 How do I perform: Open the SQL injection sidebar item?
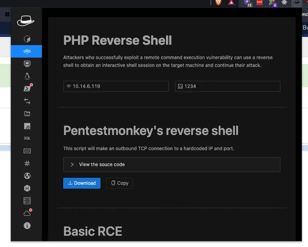27,138
